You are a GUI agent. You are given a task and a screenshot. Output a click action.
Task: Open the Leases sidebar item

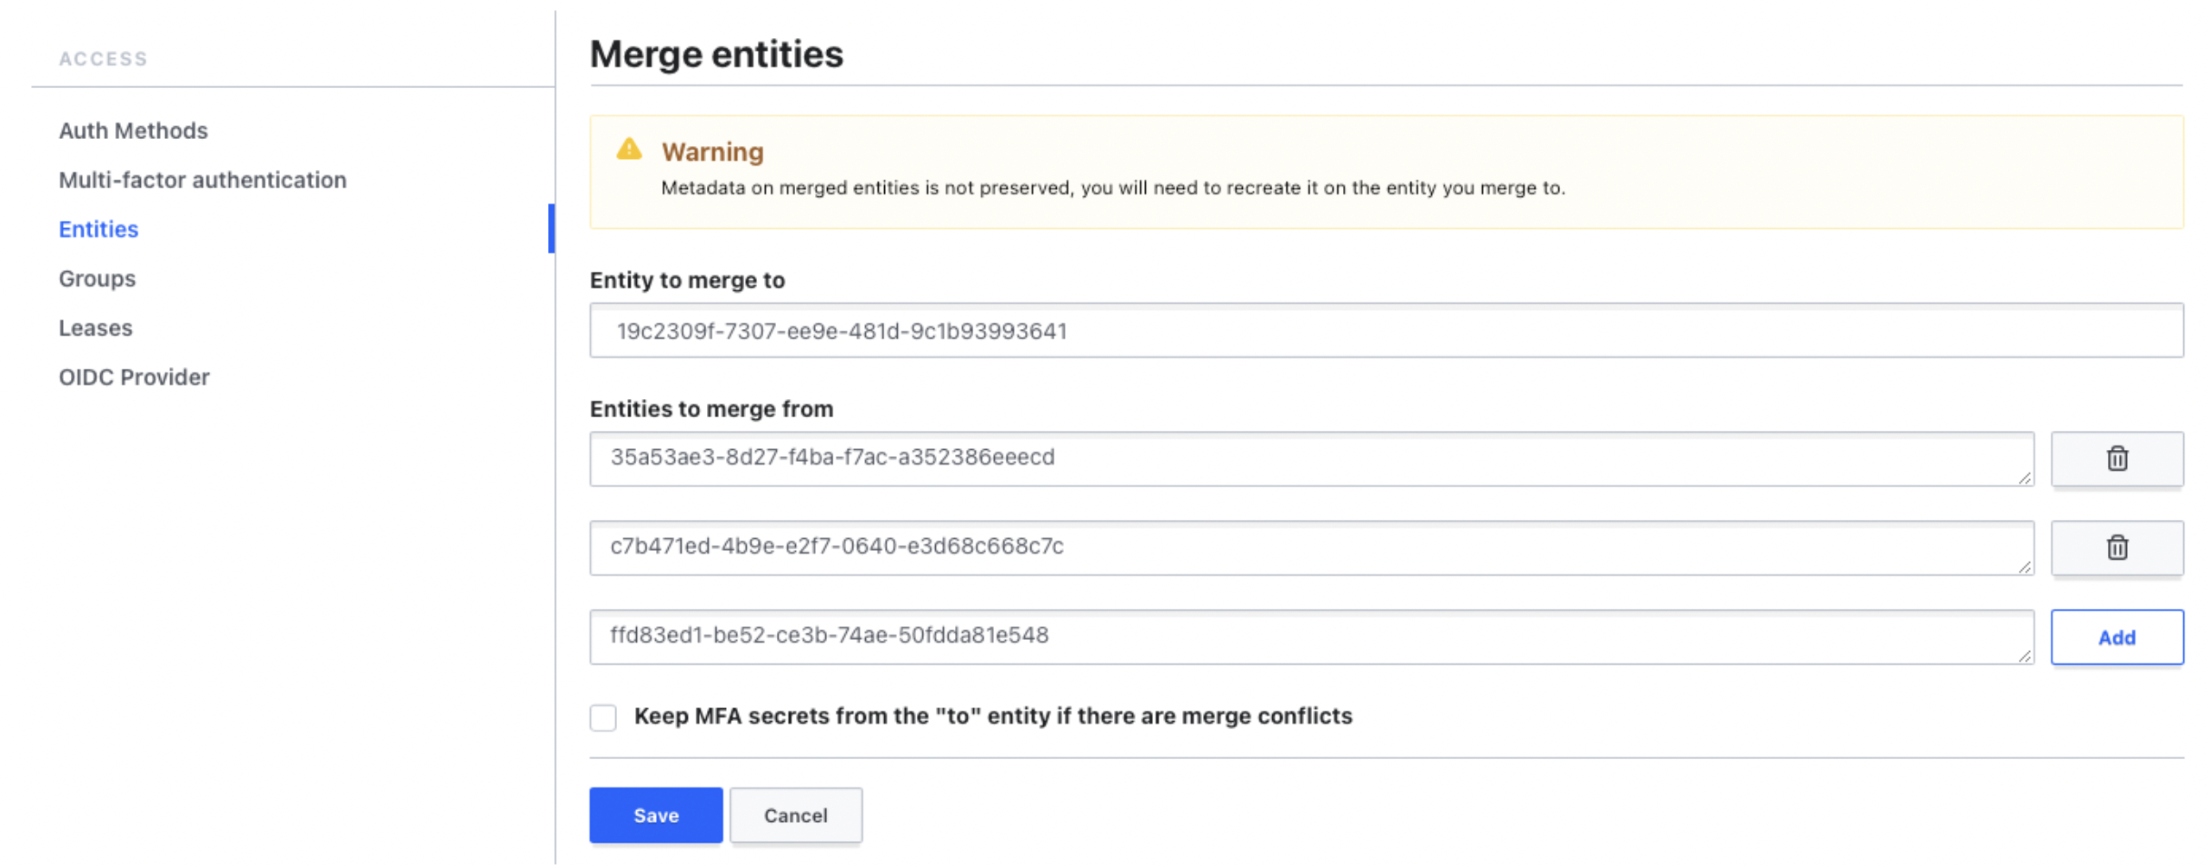(95, 327)
